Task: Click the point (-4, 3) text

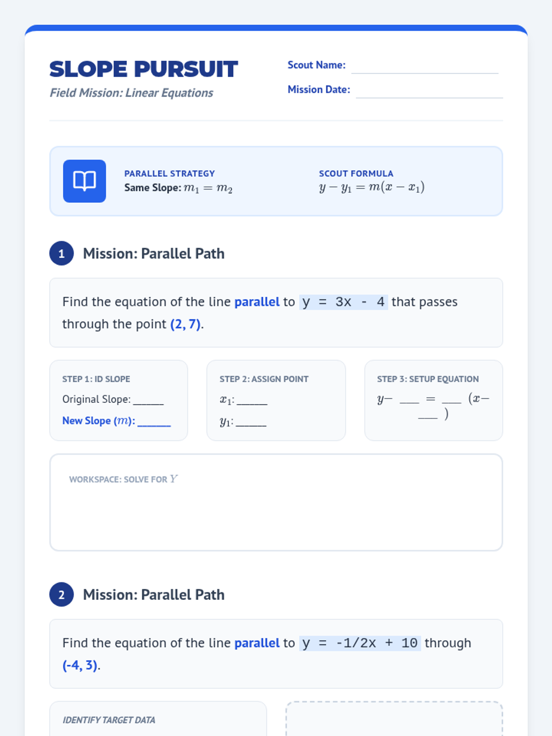Action: point(80,665)
